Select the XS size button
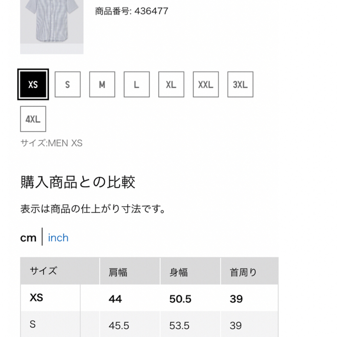Viewport: 337px width, 337px height. click(x=33, y=85)
